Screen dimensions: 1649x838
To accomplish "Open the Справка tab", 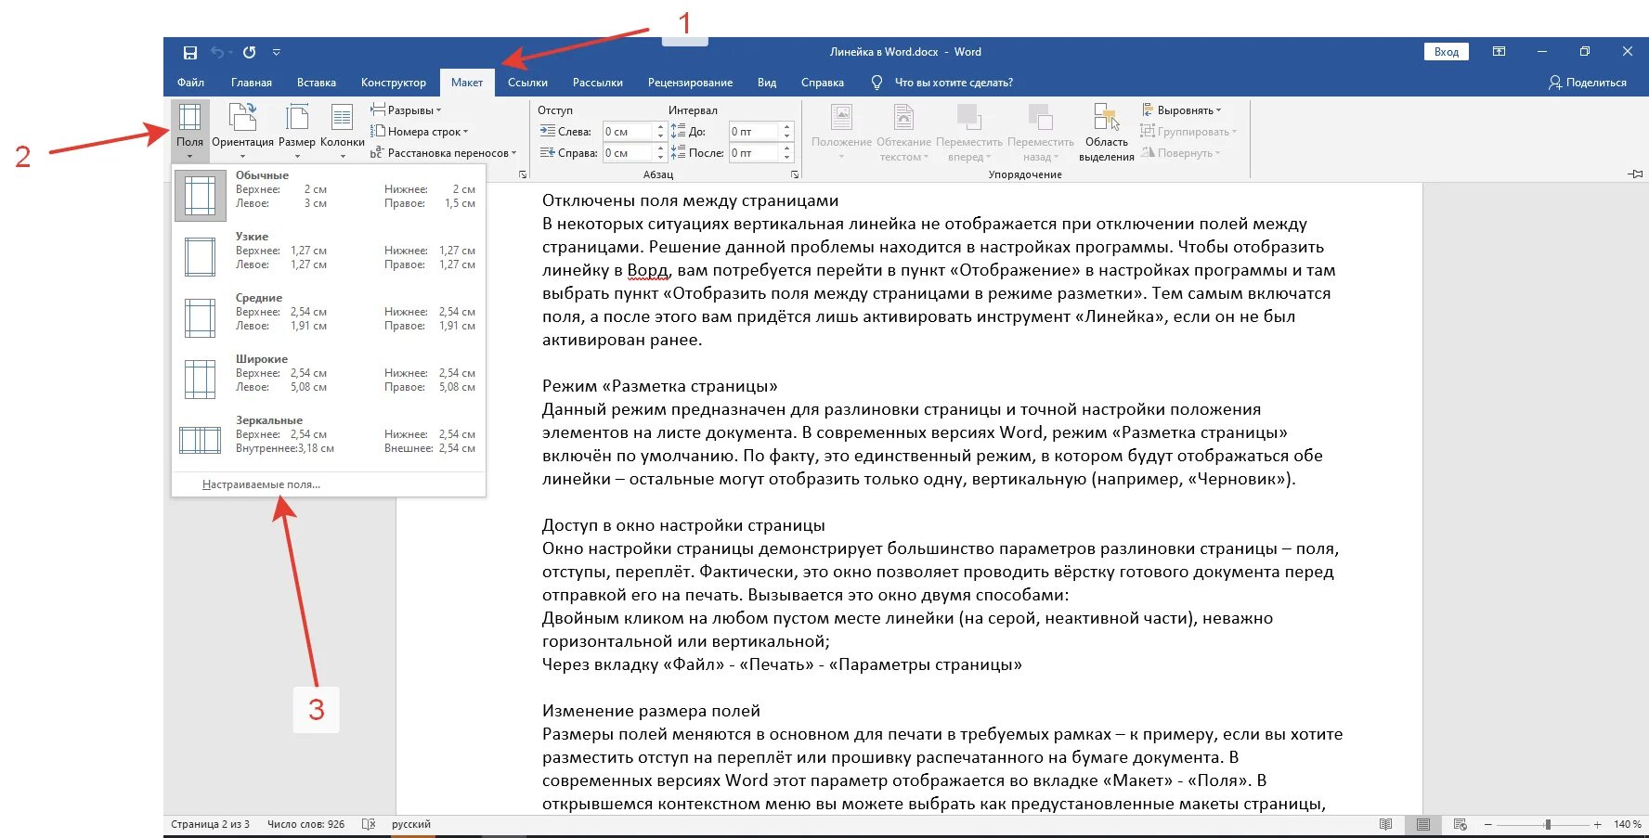I will click(x=823, y=83).
